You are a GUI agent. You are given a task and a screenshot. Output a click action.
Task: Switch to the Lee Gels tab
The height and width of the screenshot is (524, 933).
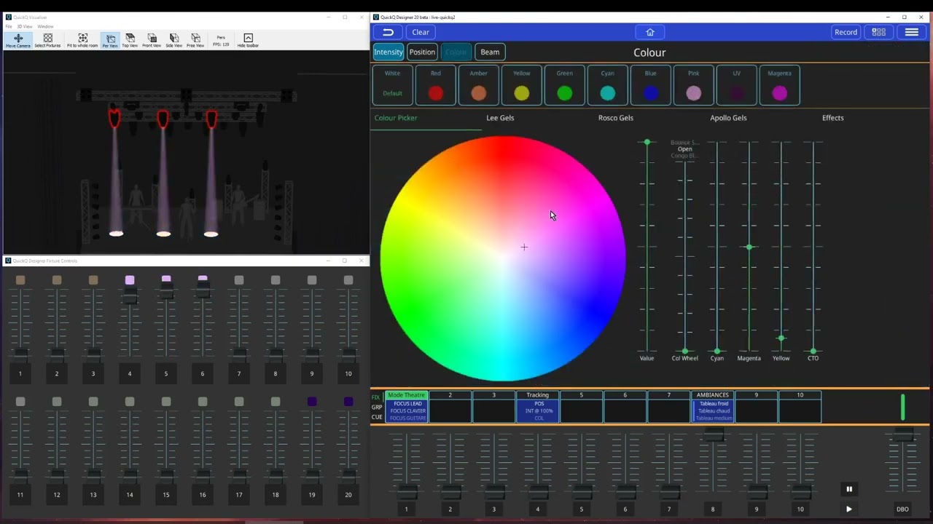point(500,118)
